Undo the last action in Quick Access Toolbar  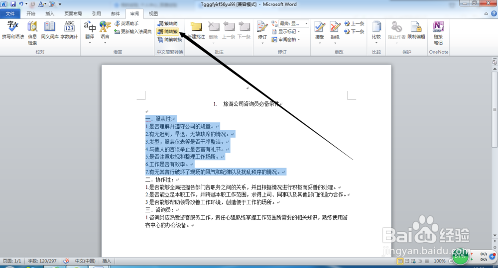(x=20, y=4)
